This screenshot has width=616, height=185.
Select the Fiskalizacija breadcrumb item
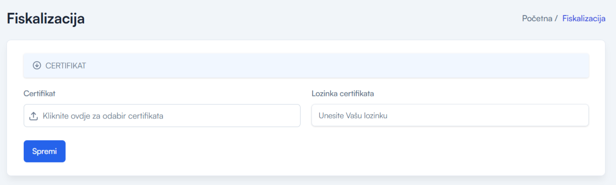coord(584,18)
